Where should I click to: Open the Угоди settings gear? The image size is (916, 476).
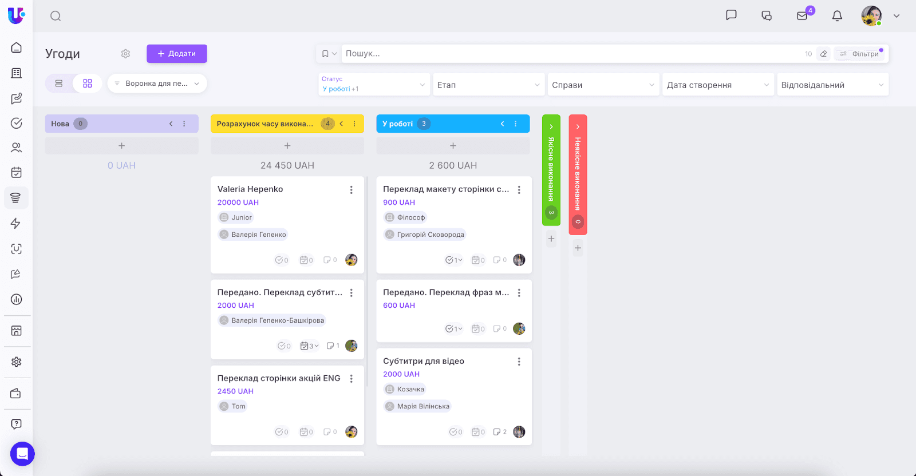125,54
